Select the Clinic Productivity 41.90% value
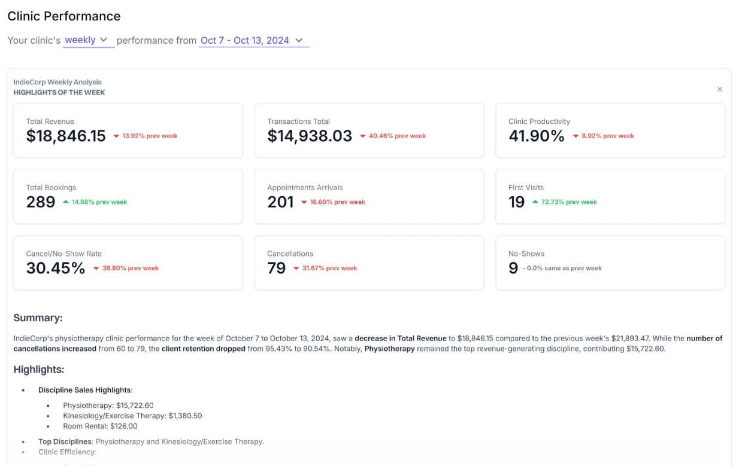This screenshot has width=739, height=466. (537, 136)
